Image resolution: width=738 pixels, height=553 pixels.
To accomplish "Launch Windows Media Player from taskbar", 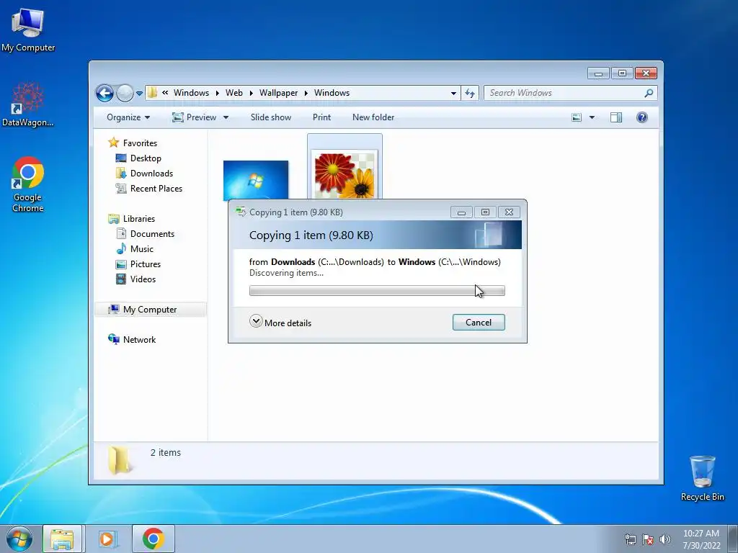I will pos(108,539).
